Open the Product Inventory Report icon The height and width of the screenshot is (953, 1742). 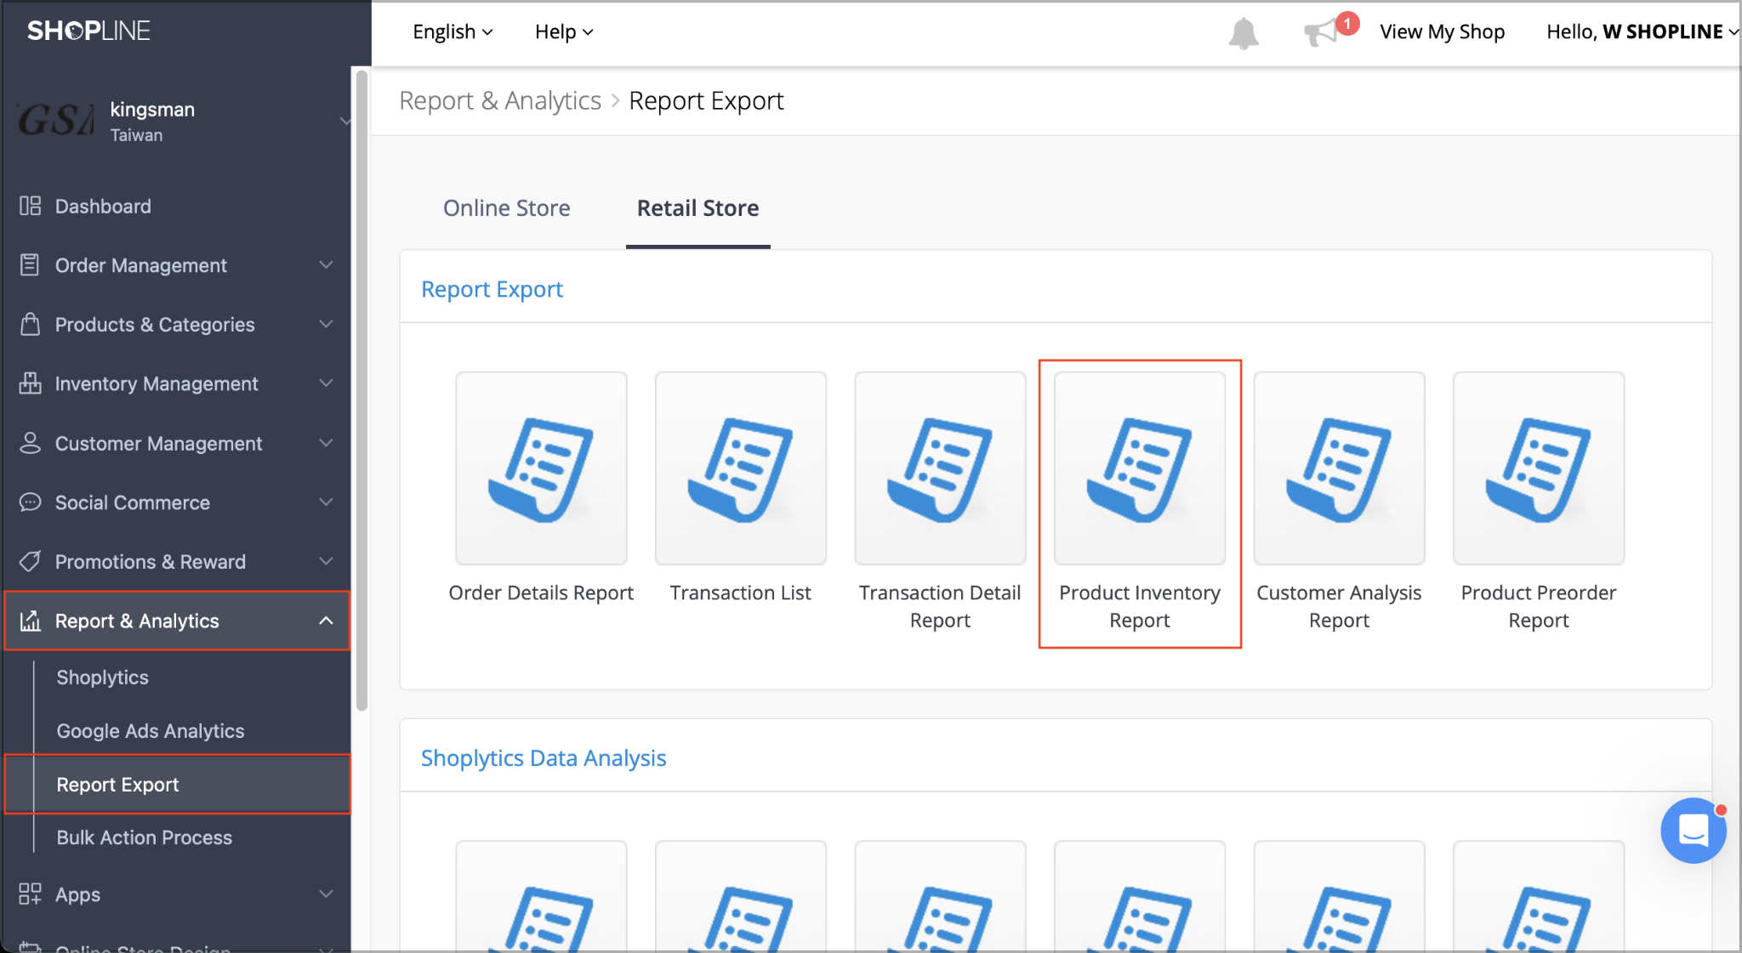tap(1140, 468)
